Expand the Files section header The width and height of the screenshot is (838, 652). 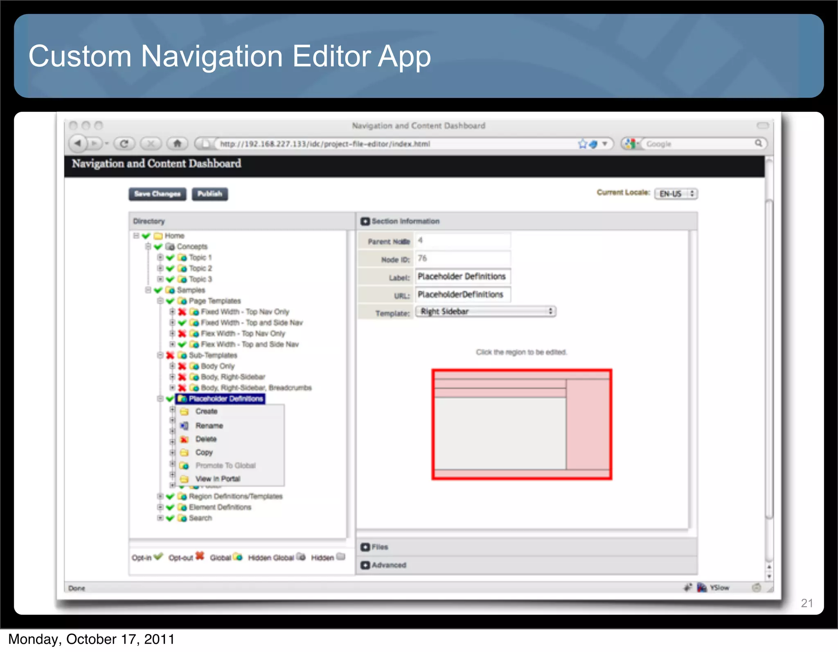click(527, 547)
